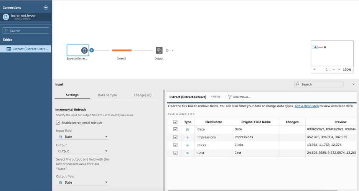Switch to the Data Sample tab

[x=107, y=95]
